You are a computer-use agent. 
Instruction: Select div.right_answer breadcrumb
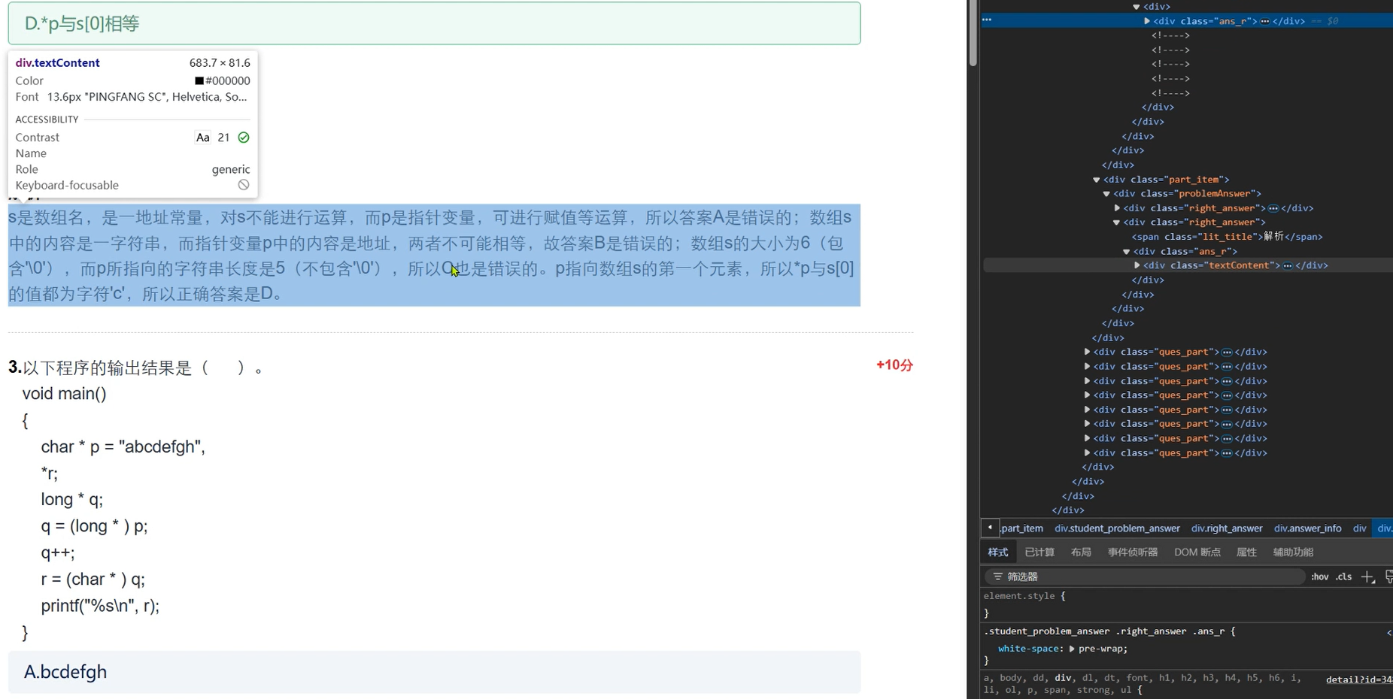[1227, 528]
